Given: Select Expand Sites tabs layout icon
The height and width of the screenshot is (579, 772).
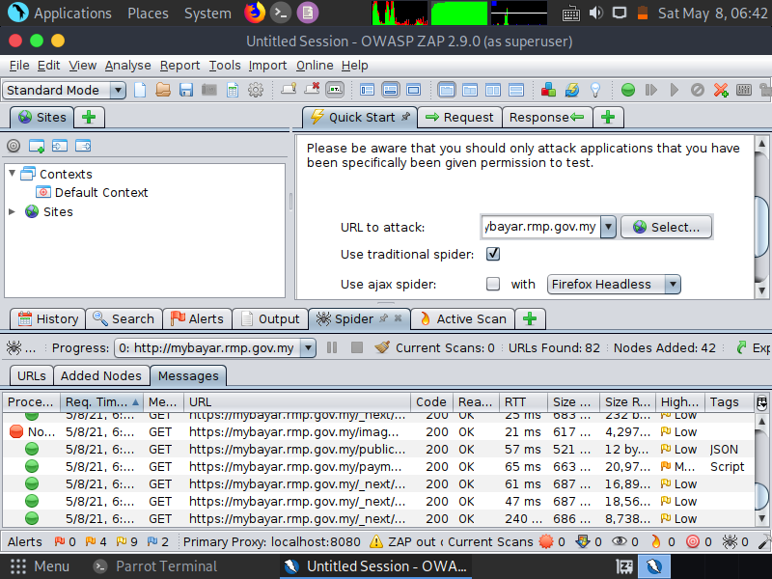Looking at the screenshot, I should (x=368, y=90).
